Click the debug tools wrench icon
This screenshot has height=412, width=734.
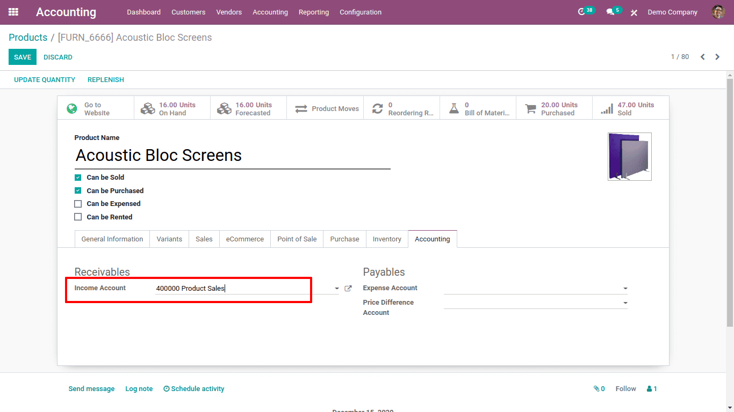(634, 12)
